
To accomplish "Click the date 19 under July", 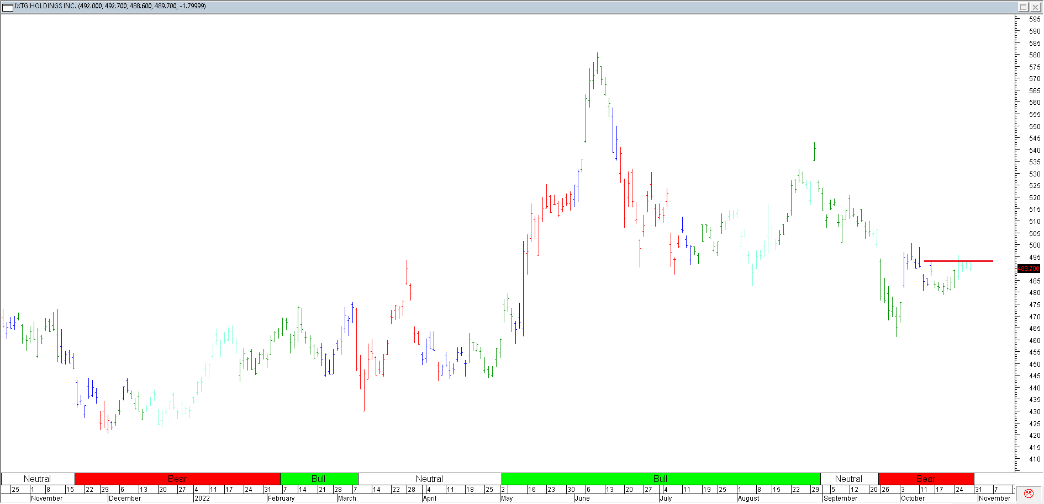I will (706, 489).
